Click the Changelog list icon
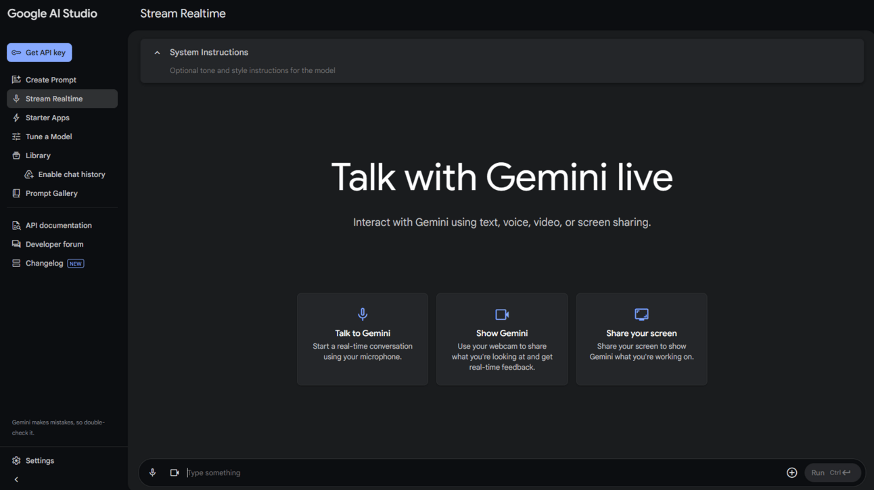874x490 pixels. pyautogui.click(x=16, y=264)
